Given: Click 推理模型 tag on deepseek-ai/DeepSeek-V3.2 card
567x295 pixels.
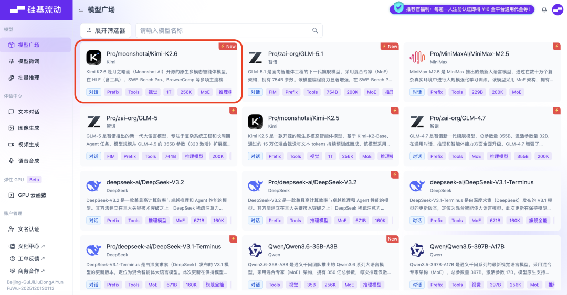Looking at the screenshot, I should [157, 221].
